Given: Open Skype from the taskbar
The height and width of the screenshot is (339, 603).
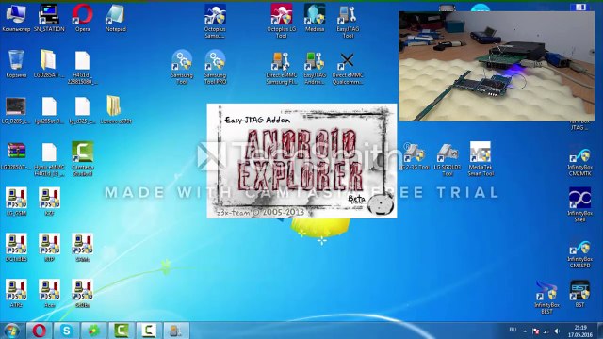Looking at the screenshot, I should (67, 331).
